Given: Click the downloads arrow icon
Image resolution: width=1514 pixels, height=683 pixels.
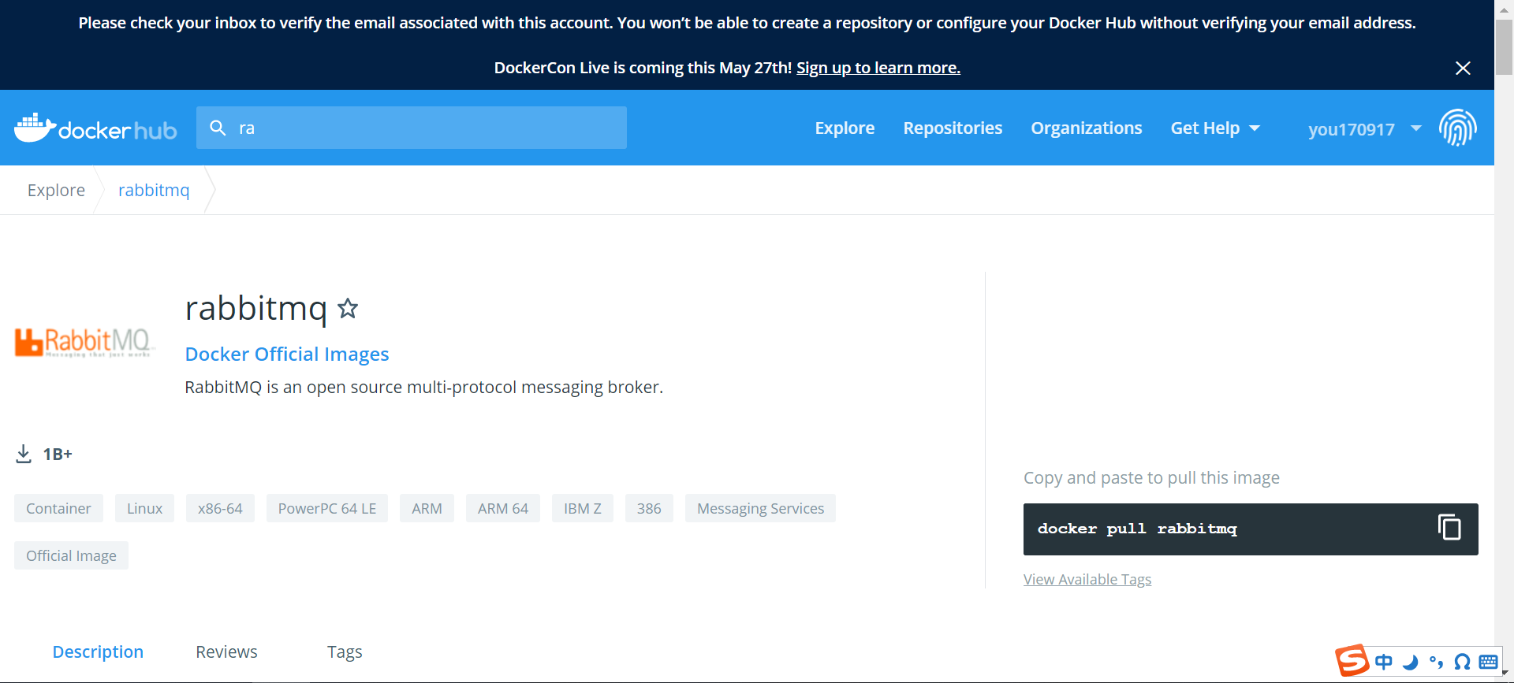Looking at the screenshot, I should (24, 454).
